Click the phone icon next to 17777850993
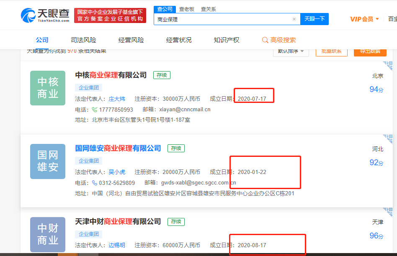The image size is (397, 256). [x=95, y=110]
